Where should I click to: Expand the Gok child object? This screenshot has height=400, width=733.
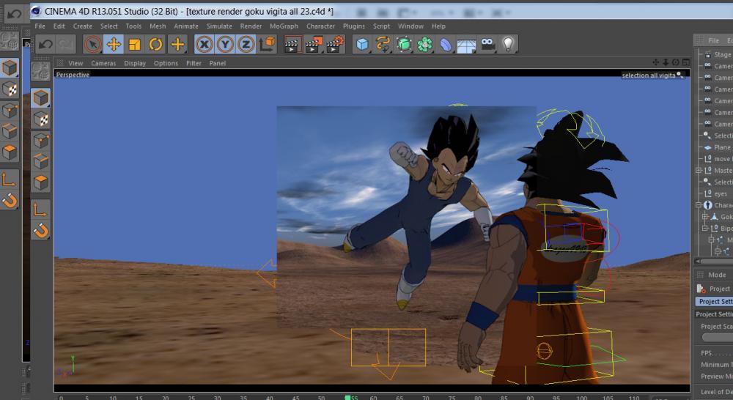[x=705, y=217]
